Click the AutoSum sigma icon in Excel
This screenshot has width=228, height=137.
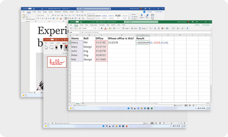pyautogui.click(x=173, y=29)
